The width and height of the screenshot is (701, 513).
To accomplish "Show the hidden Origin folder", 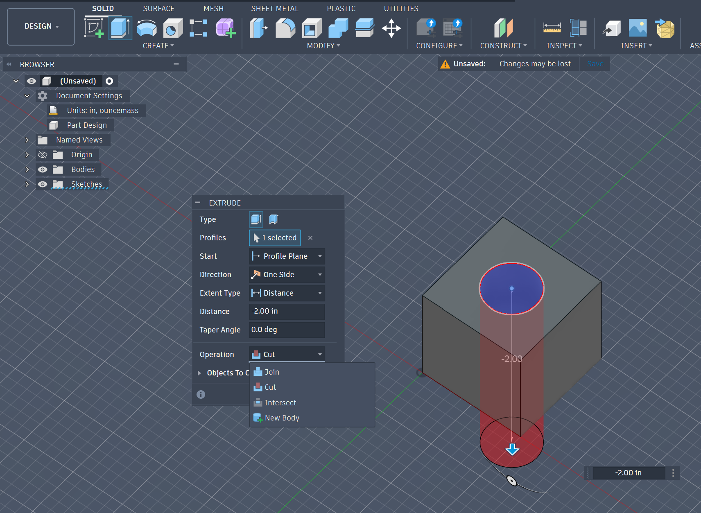I will click(43, 155).
